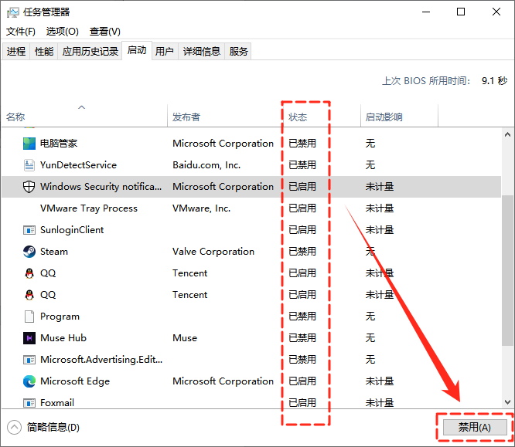Viewport: 515px width, 447px height.
Task: Click Microsoft Corporation in 电脑管家 row
Action: (x=223, y=144)
